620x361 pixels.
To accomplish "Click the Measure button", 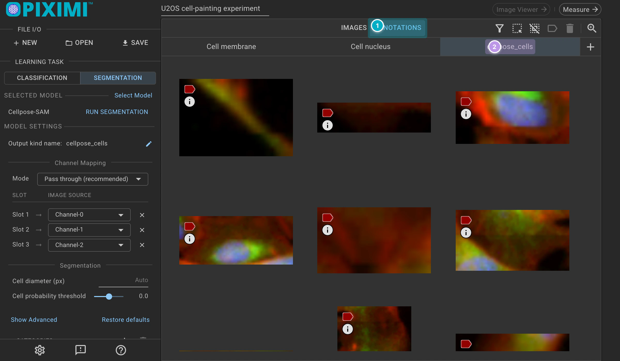I will (580, 10).
